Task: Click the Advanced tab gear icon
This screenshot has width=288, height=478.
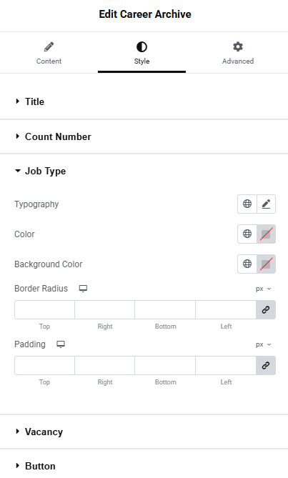Action: (x=238, y=47)
